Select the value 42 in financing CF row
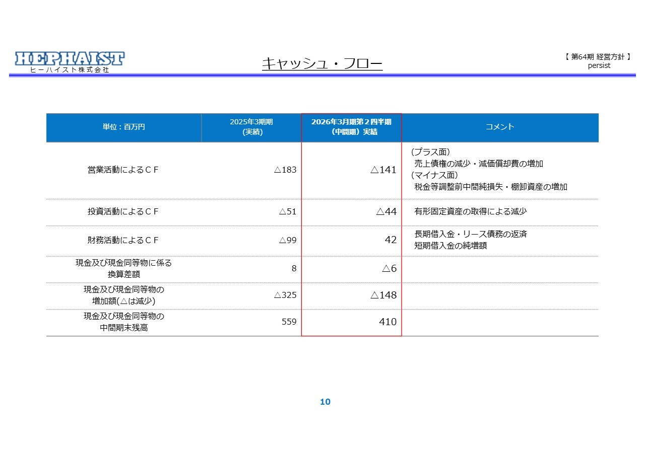Image resolution: width=645 pixels, height=455 pixels. pyautogui.click(x=391, y=240)
